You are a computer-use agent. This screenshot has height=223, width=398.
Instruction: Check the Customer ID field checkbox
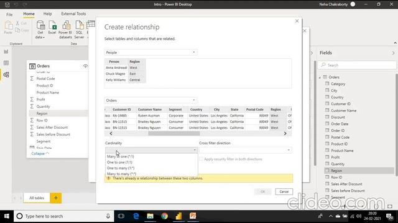[327, 103]
